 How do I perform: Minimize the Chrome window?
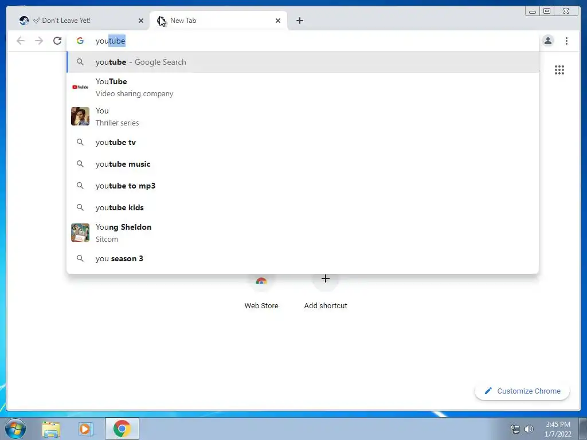[533, 11]
